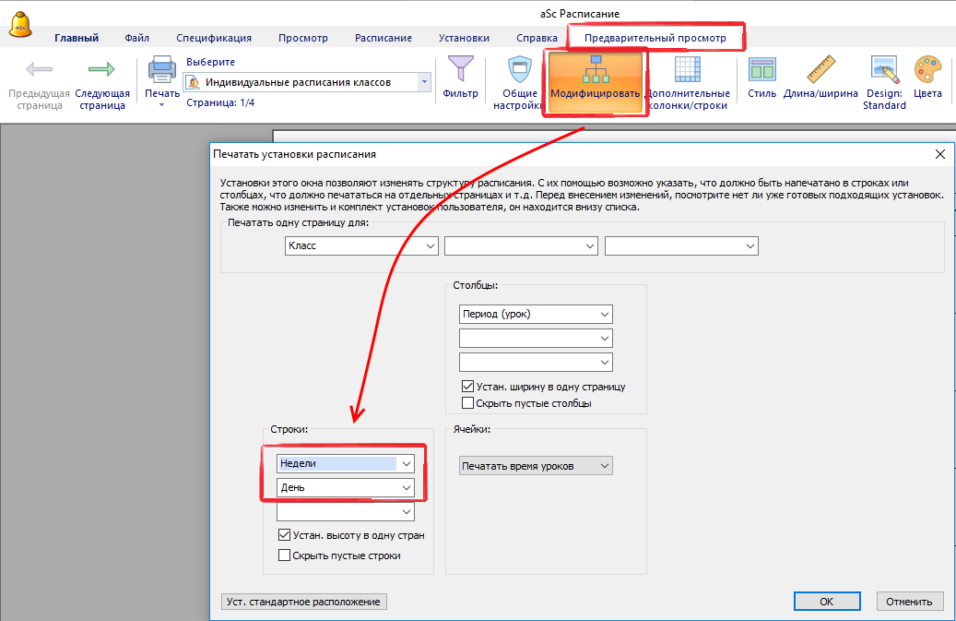Click the Print (Печать) printer icon
The image size is (956, 621).
[162, 71]
